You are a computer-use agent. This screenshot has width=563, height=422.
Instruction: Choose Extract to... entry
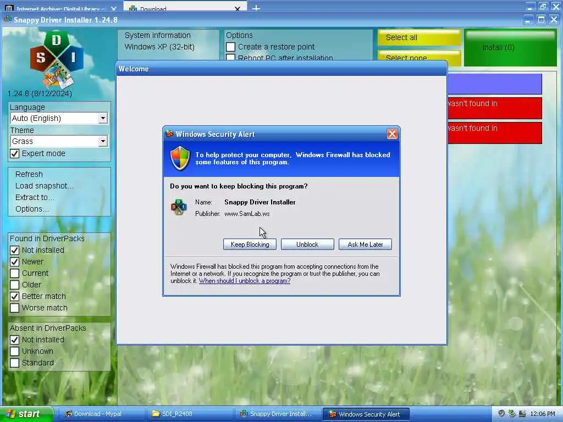click(x=35, y=197)
